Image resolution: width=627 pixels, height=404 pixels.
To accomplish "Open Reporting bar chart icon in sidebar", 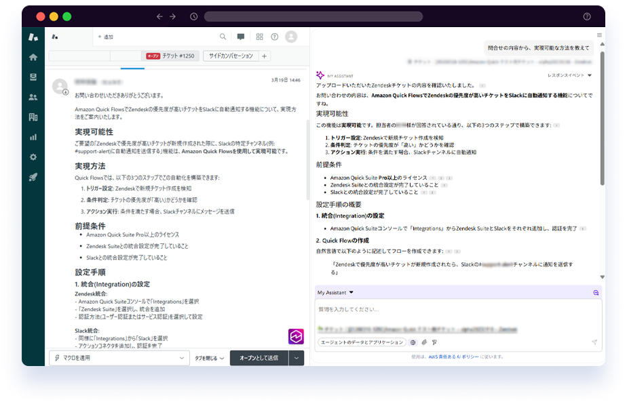I will tap(33, 137).
